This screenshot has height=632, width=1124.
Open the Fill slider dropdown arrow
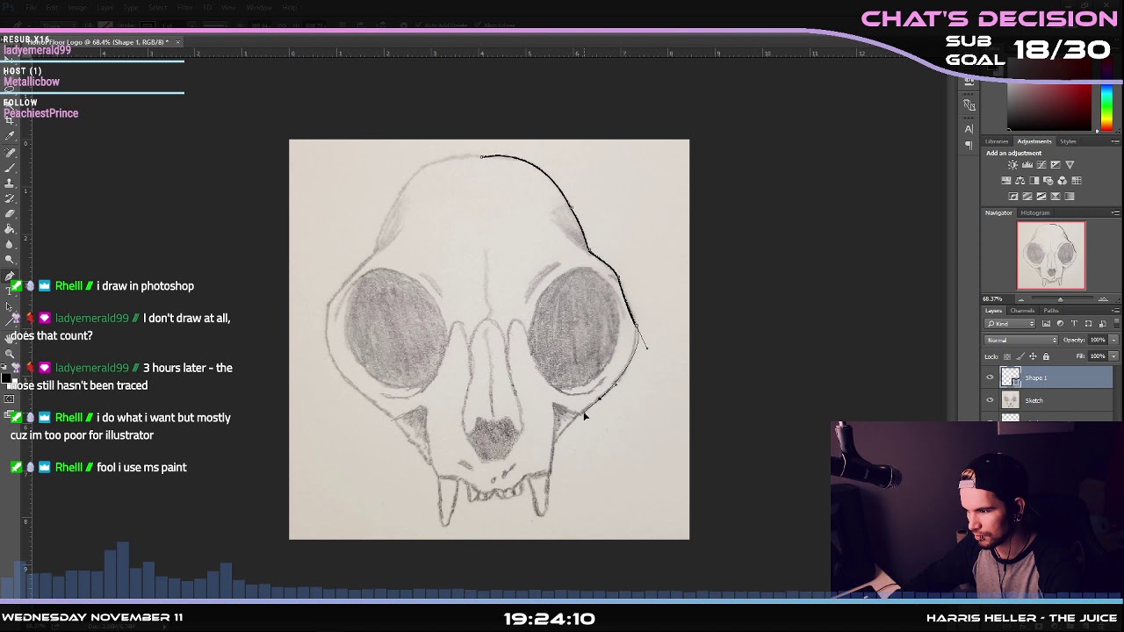[1113, 356]
